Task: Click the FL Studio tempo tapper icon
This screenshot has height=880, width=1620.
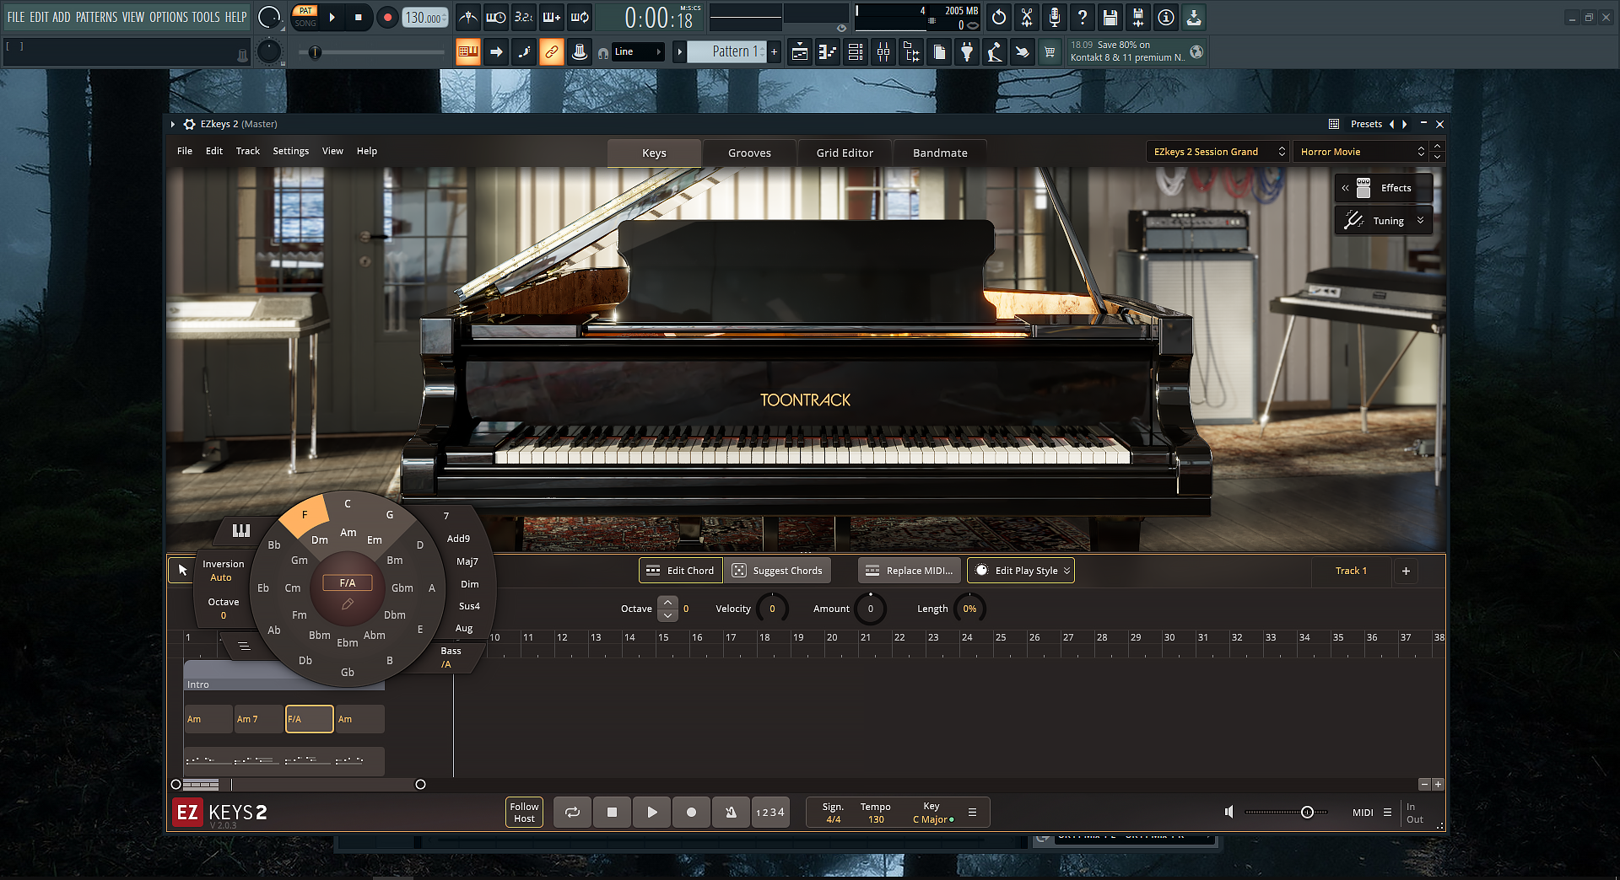Action: point(995,52)
